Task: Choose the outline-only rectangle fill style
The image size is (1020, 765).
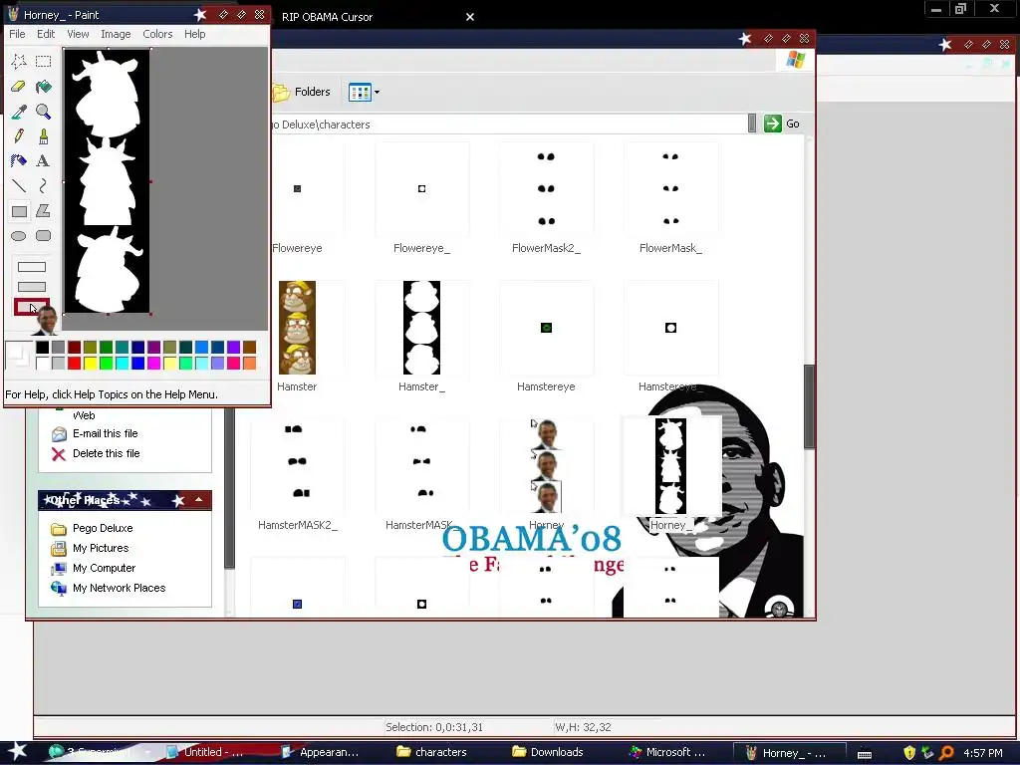Action: pyautogui.click(x=31, y=267)
